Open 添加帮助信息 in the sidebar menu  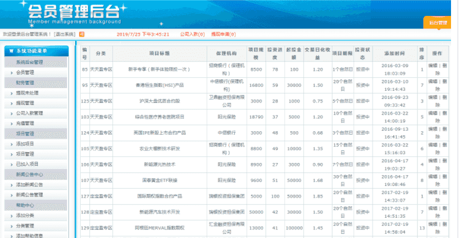(x=30, y=236)
